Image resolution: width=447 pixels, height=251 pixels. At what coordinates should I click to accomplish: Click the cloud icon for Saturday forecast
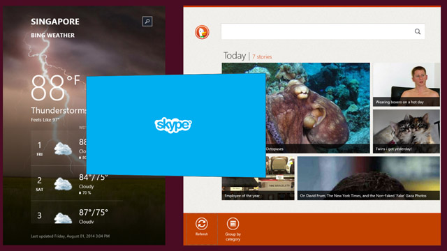click(63, 184)
